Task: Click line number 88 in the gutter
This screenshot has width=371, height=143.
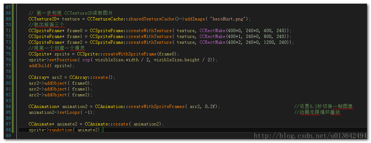Action: (8, 130)
